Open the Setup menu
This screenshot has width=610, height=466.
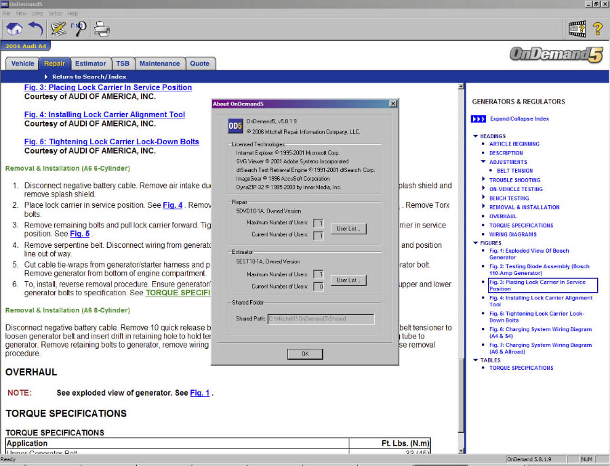(x=56, y=14)
